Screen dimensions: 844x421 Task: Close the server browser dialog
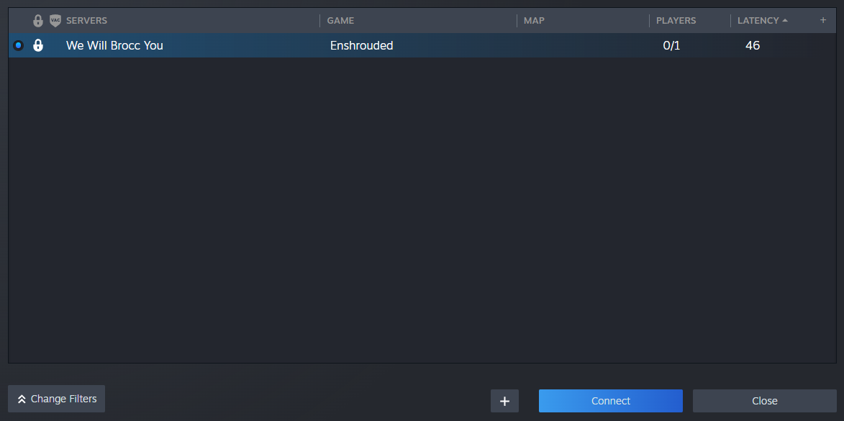tap(764, 401)
